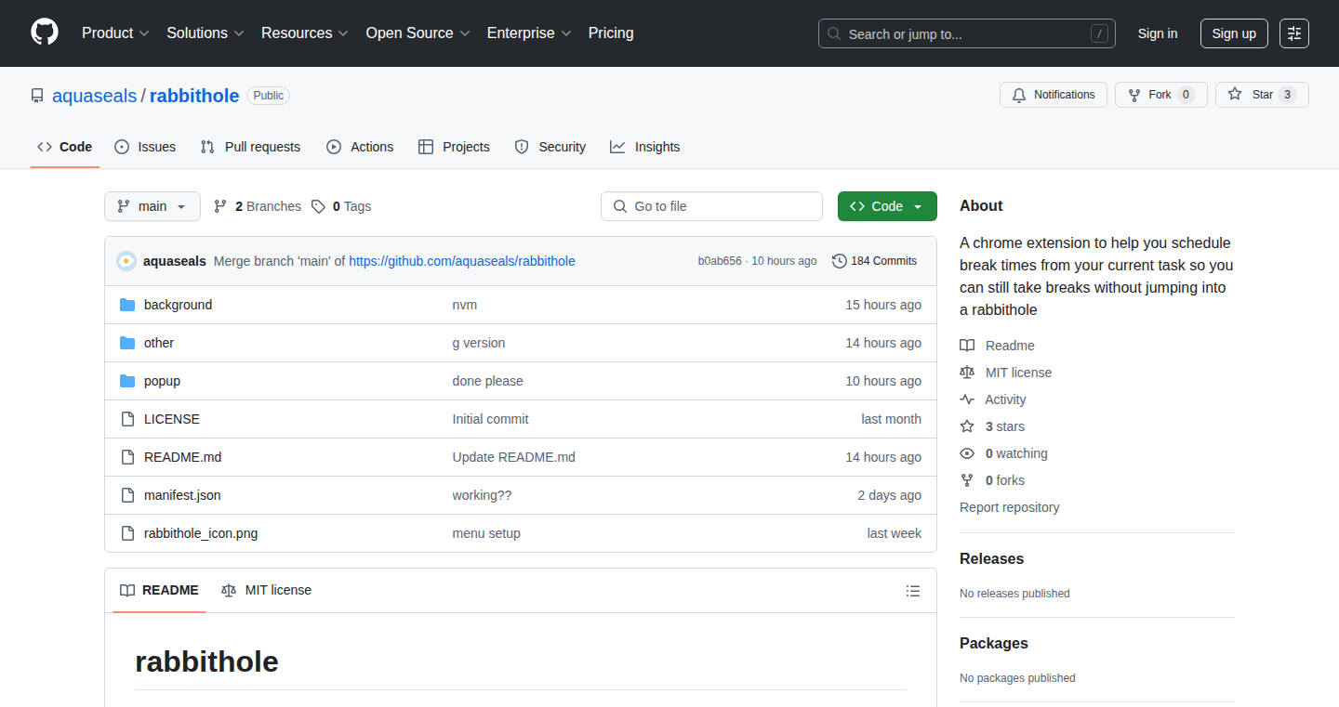Image resolution: width=1339 pixels, height=707 pixels.
Task: View the 3 stars link
Action: tap(992, 426)
